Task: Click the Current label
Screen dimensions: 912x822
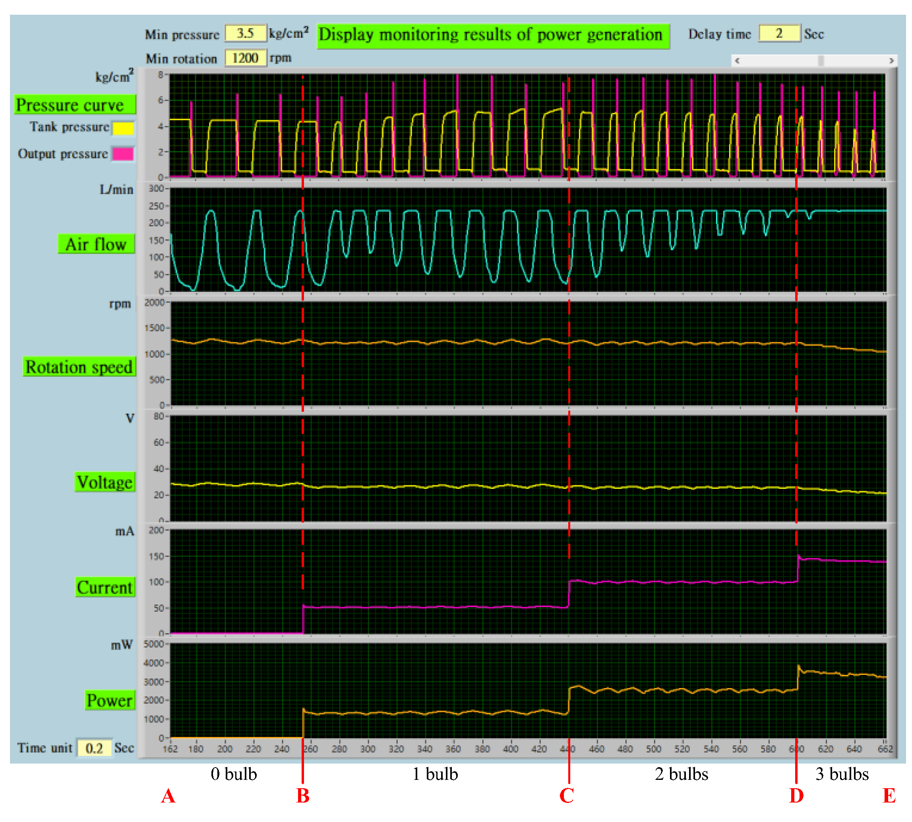Action: 105,587
